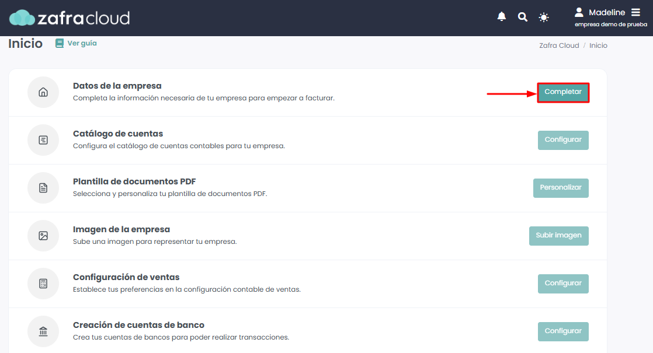
Task: Click the Madeline user profile icon
Action: coord(579,12)
